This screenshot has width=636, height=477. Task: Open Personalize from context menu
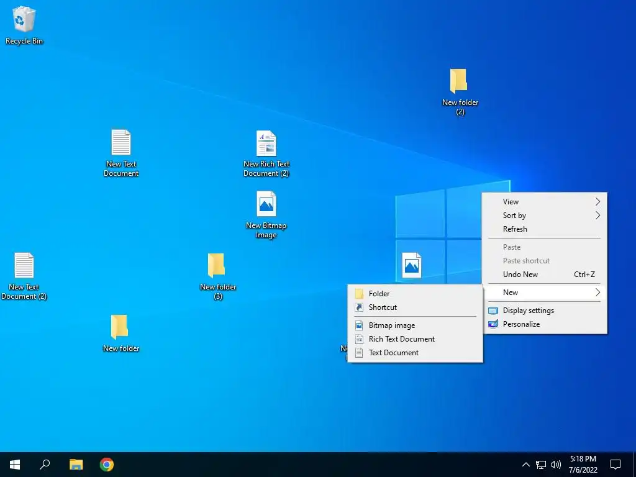point(544,324)
